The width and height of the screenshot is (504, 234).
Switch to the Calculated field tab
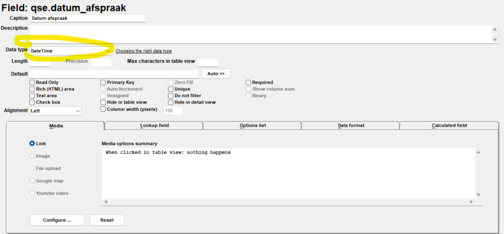click(449, 126)
